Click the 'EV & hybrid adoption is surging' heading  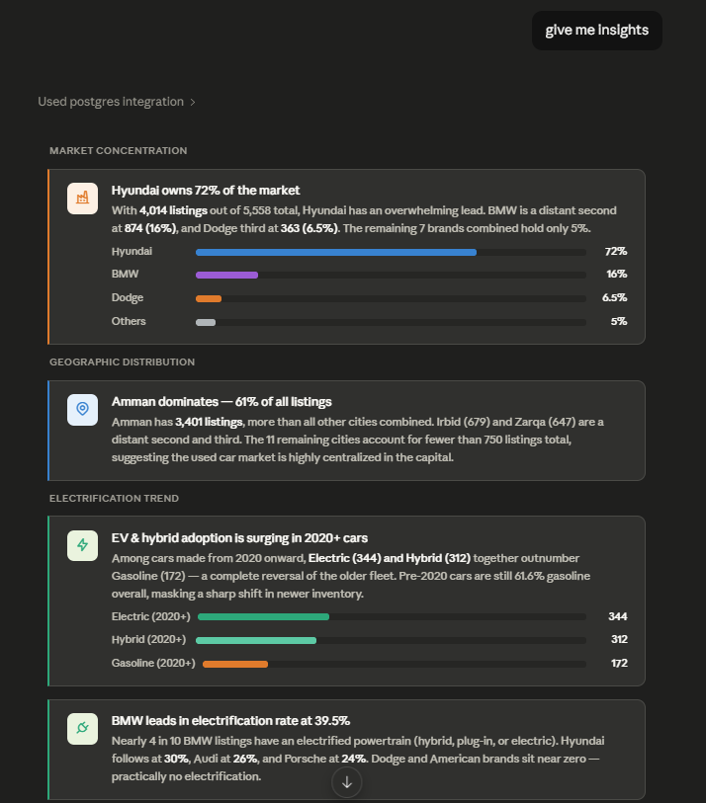pos(239,537)
